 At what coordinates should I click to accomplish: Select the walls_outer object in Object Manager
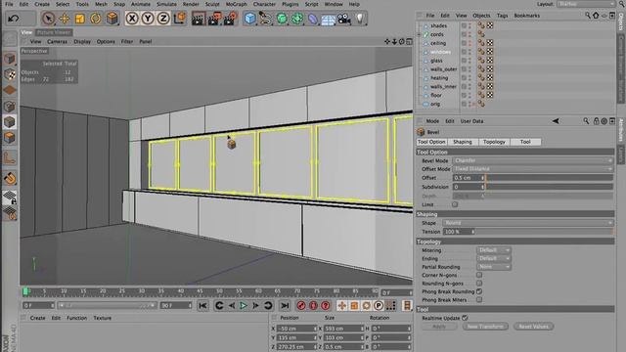pyautogui.click(x=443, y=69)
